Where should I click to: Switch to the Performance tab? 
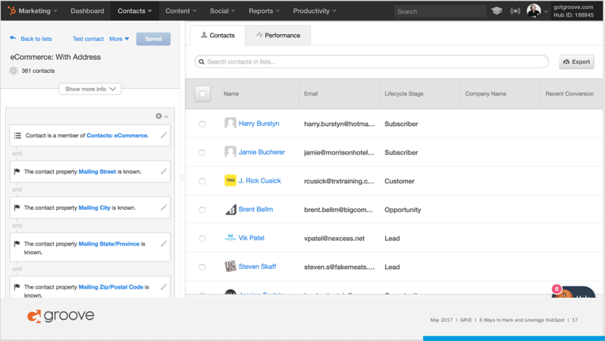tap(277, 35)
